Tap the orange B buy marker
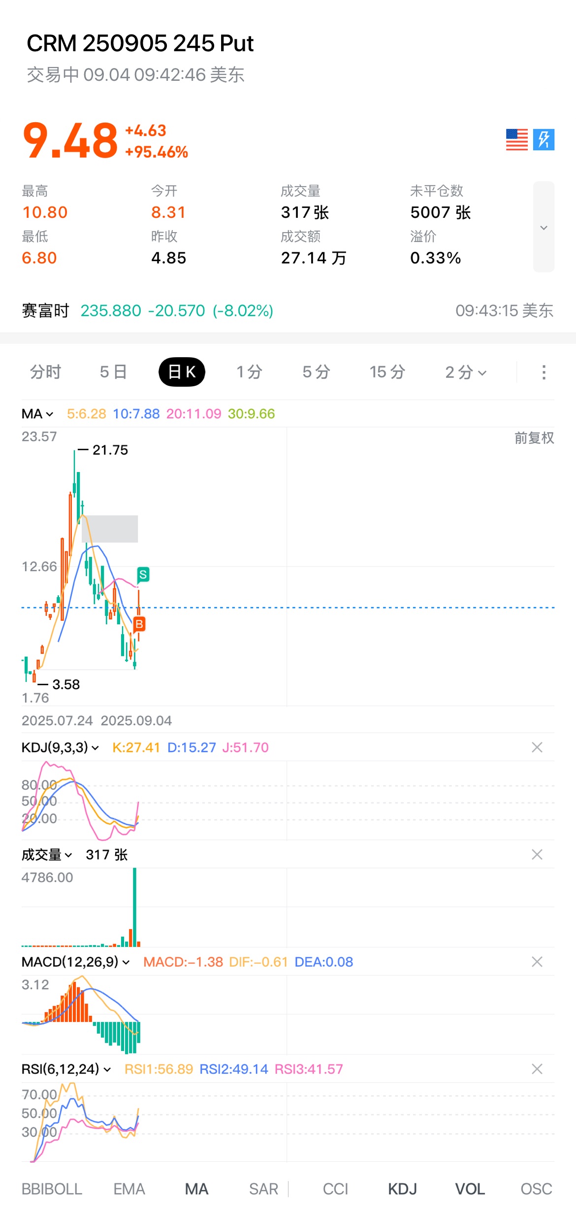Image resolution: width=576 pixels, height=1215 pixels. click(x=139, y=624)
